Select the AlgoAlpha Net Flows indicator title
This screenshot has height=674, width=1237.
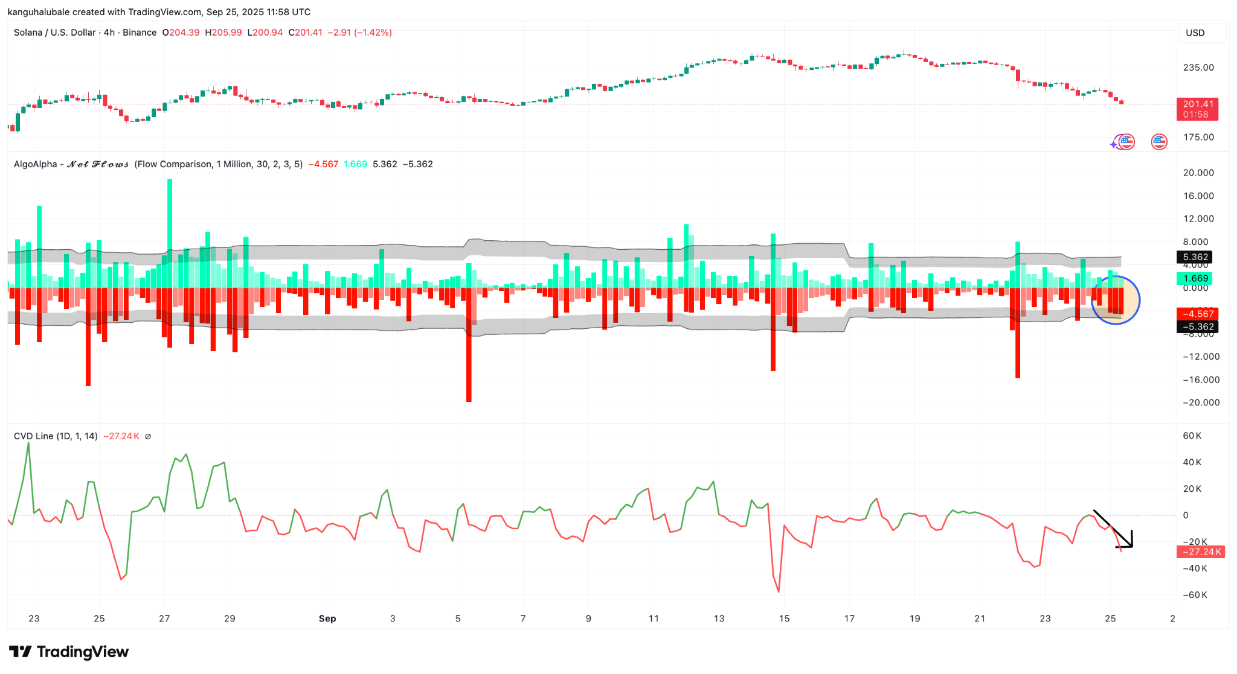[71, 164]
